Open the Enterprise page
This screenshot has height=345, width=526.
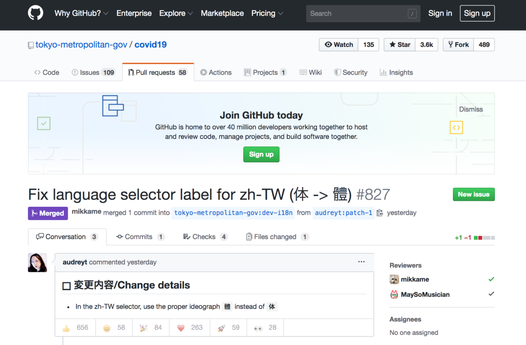tap(134, 13)
